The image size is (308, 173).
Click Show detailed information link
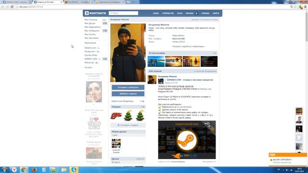click(x=188, y=47)
